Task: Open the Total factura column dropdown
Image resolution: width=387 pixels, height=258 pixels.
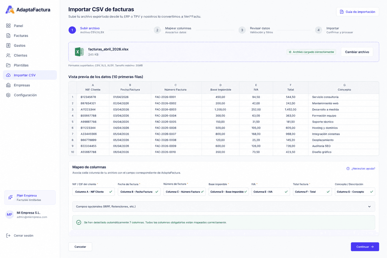Action: click(312, 192)
